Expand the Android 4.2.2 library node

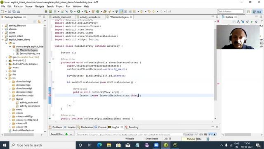point(7,61)
